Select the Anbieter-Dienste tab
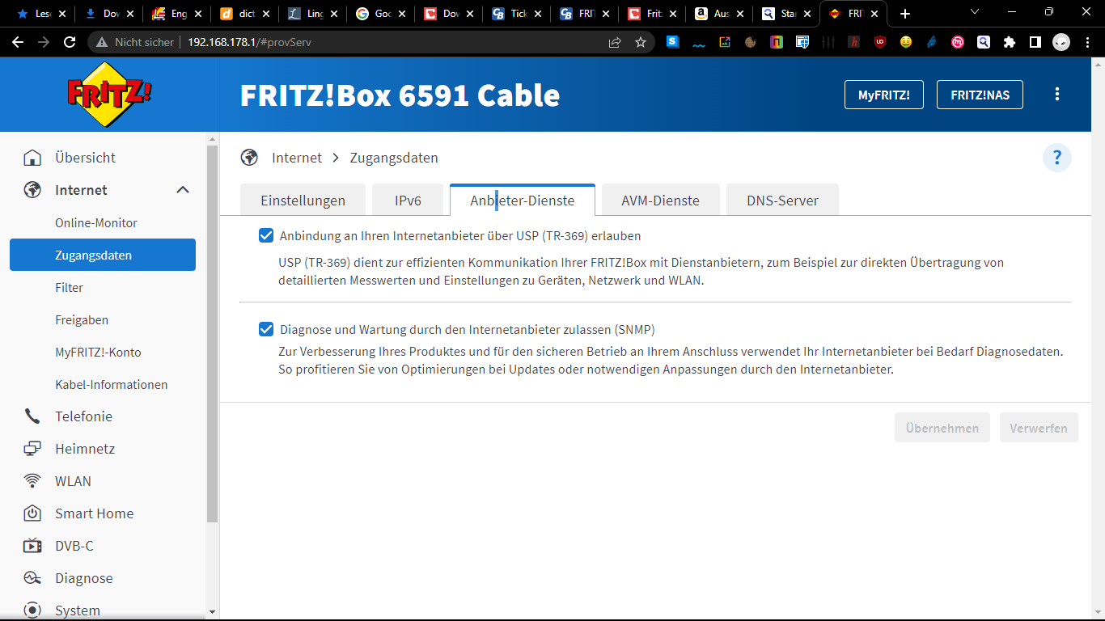Screen dimensions: 1105x621 pos(523,201)
